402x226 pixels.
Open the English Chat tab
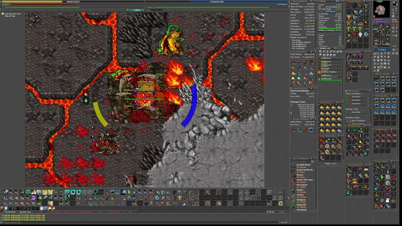point(85,212)
